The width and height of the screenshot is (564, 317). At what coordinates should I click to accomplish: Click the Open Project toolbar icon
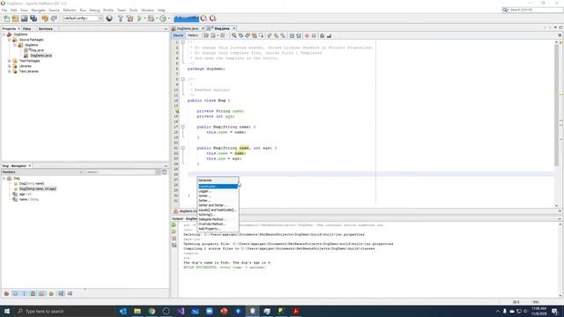click(x=24, y=18)
